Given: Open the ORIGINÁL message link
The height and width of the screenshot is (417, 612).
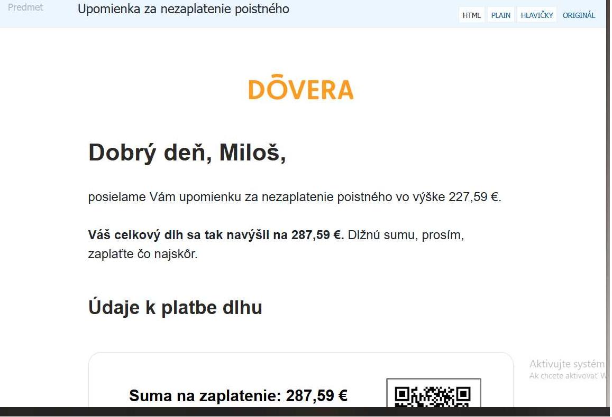Looking at the screenshot, I should click(x=579, y=15).
